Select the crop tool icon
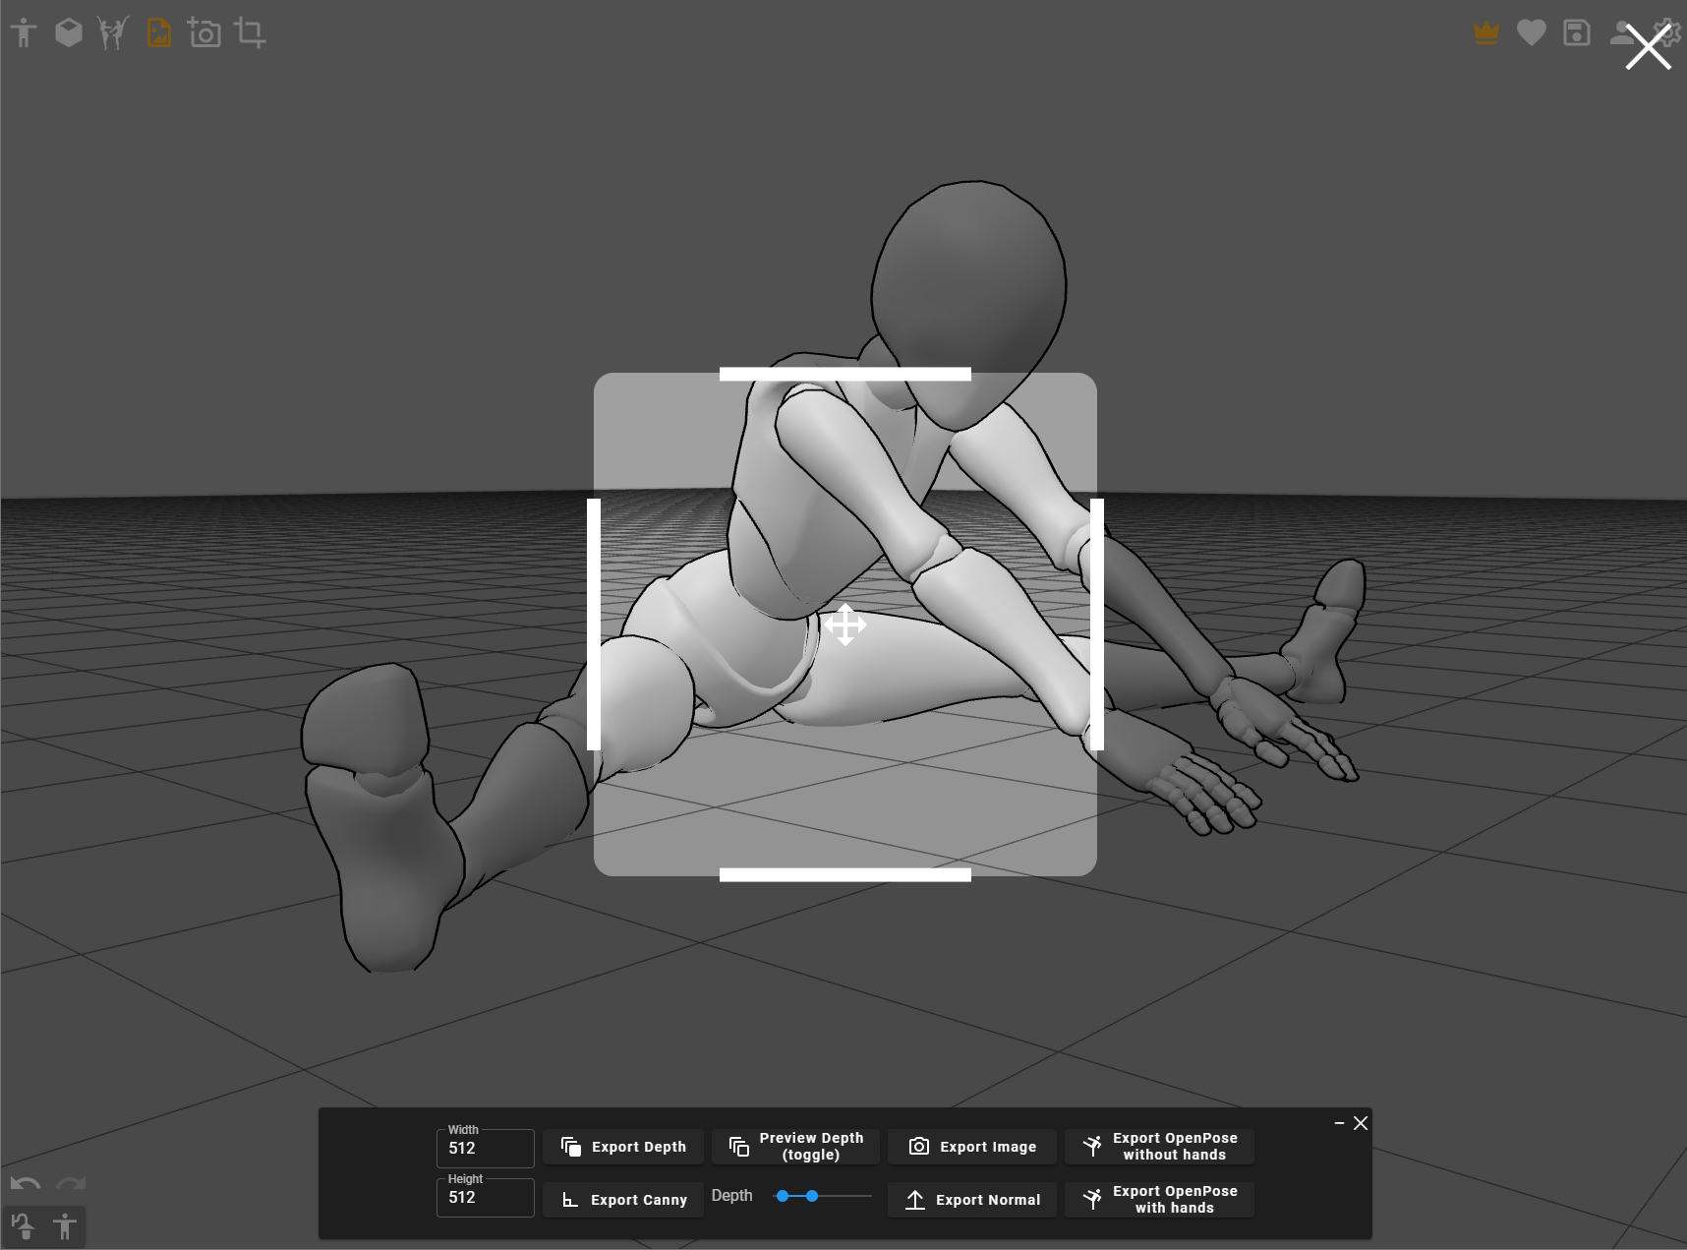 (x=250, y=33)
